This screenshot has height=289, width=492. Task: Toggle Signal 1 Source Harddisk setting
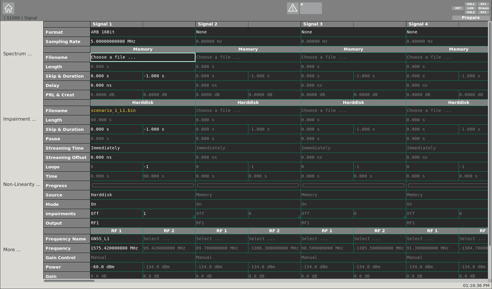point(143,195)
